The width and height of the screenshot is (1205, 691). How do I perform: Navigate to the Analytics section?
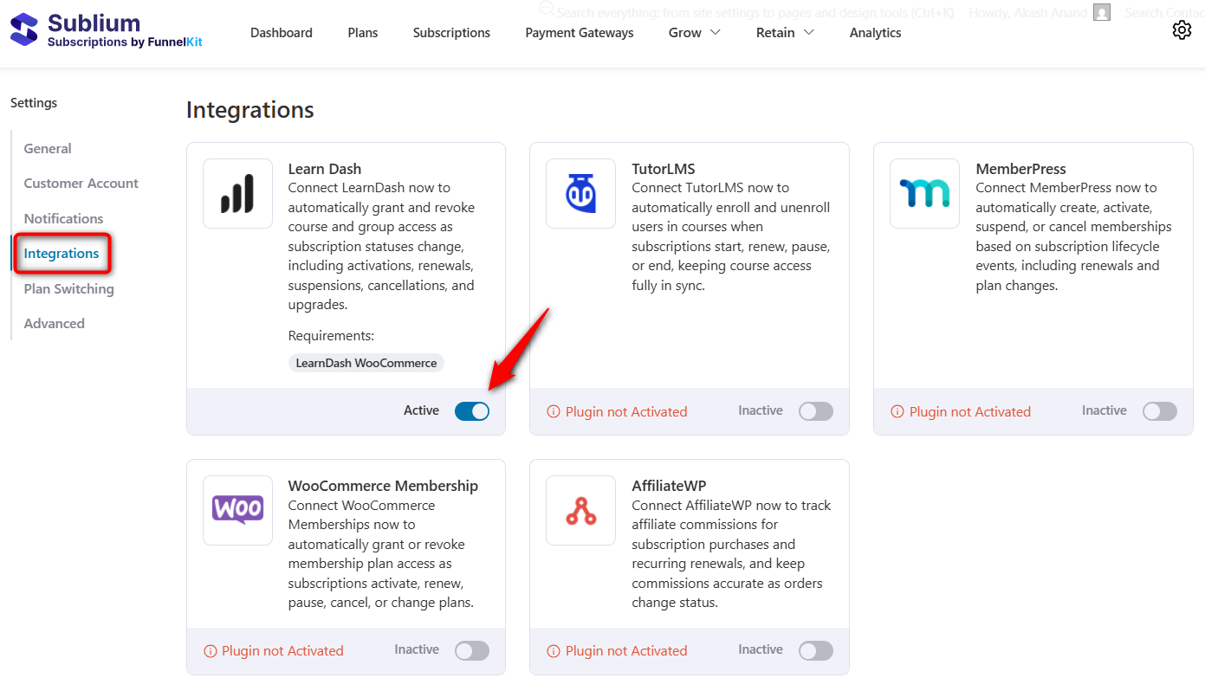(875, 32)
